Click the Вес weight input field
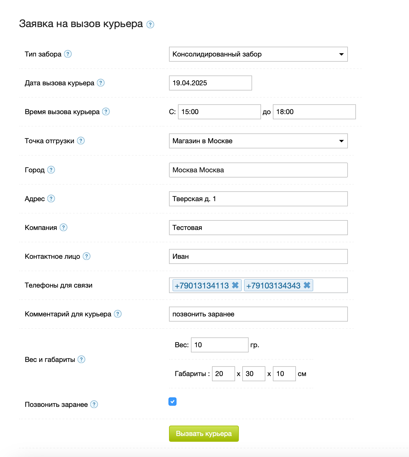 pyautogui.click(x=219, y=345)
